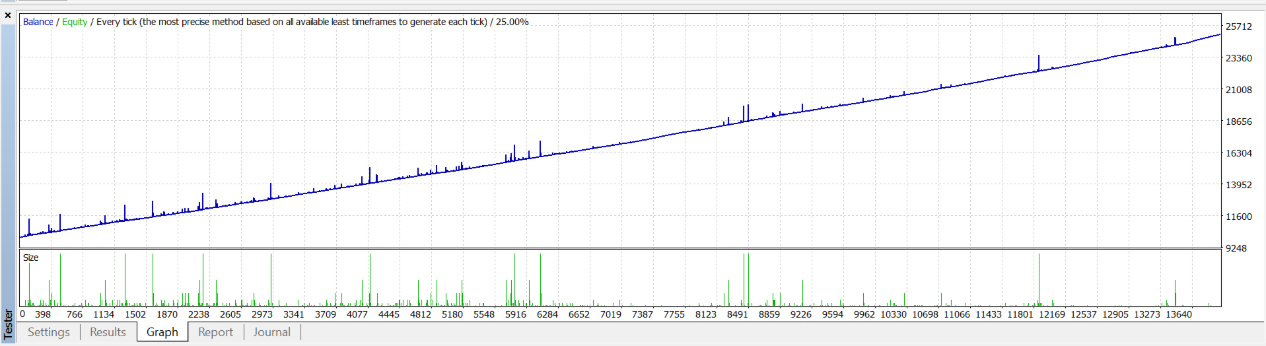Click trade number 2238 on the horizontal axis

click(199, 314)
